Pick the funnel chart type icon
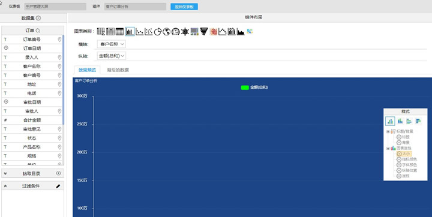 coord(203,32)
